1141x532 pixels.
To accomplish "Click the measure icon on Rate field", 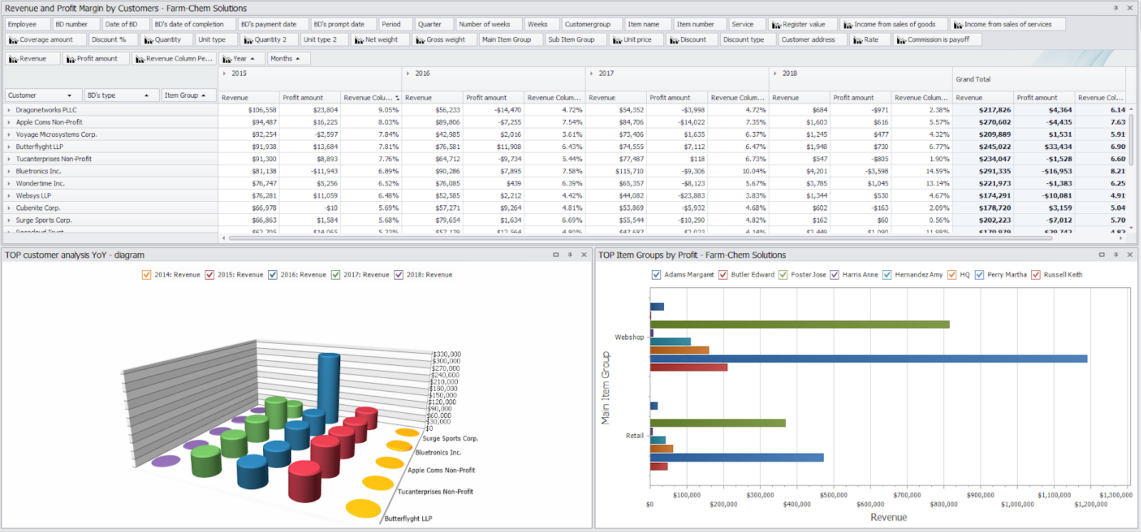I will [x=858, y=40].
